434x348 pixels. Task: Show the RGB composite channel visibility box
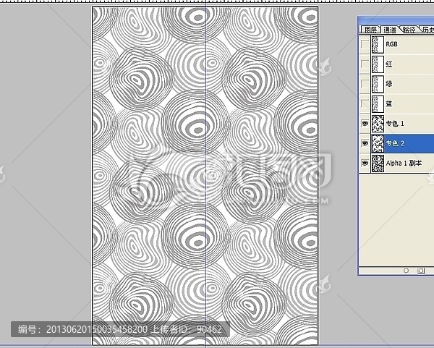365,44
